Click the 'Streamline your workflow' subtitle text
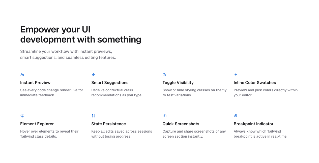This screenshot has height=163, width=319. (68, 54)
